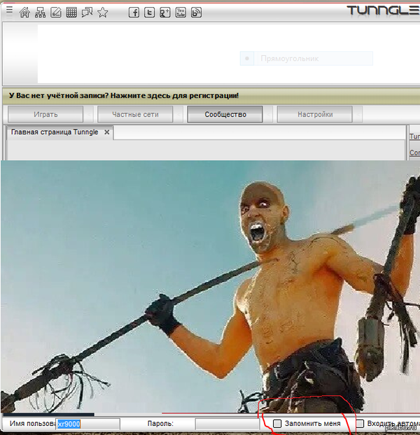420x435 pixels.
Task: Enable the 'Запомнить меня' checkbox
Action: (278, 424)
